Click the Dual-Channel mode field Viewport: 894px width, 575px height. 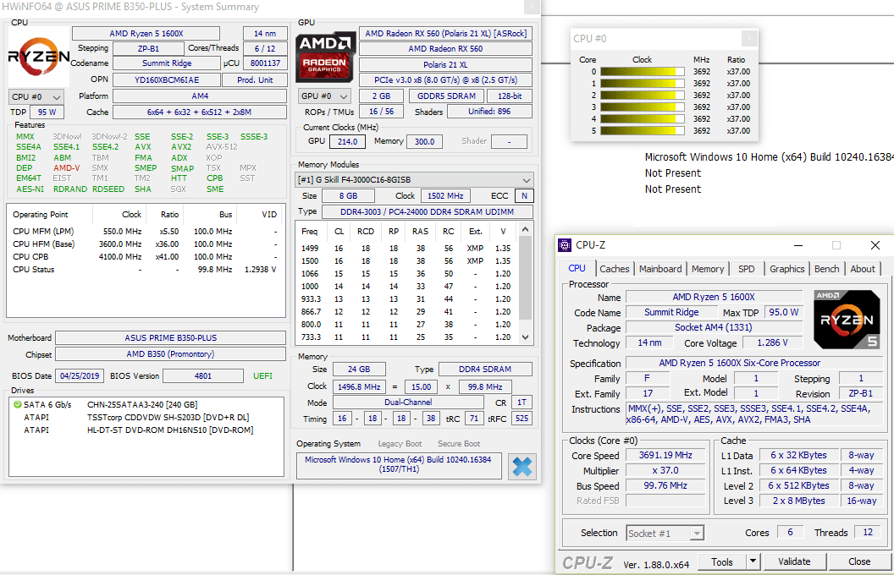[x=408, y=402]
